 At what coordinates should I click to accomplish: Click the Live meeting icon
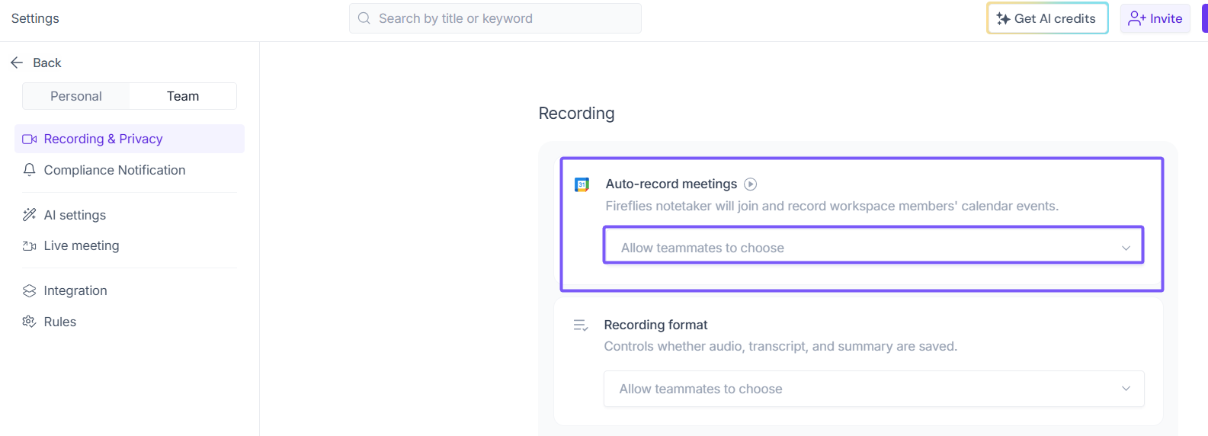point(30,245)
